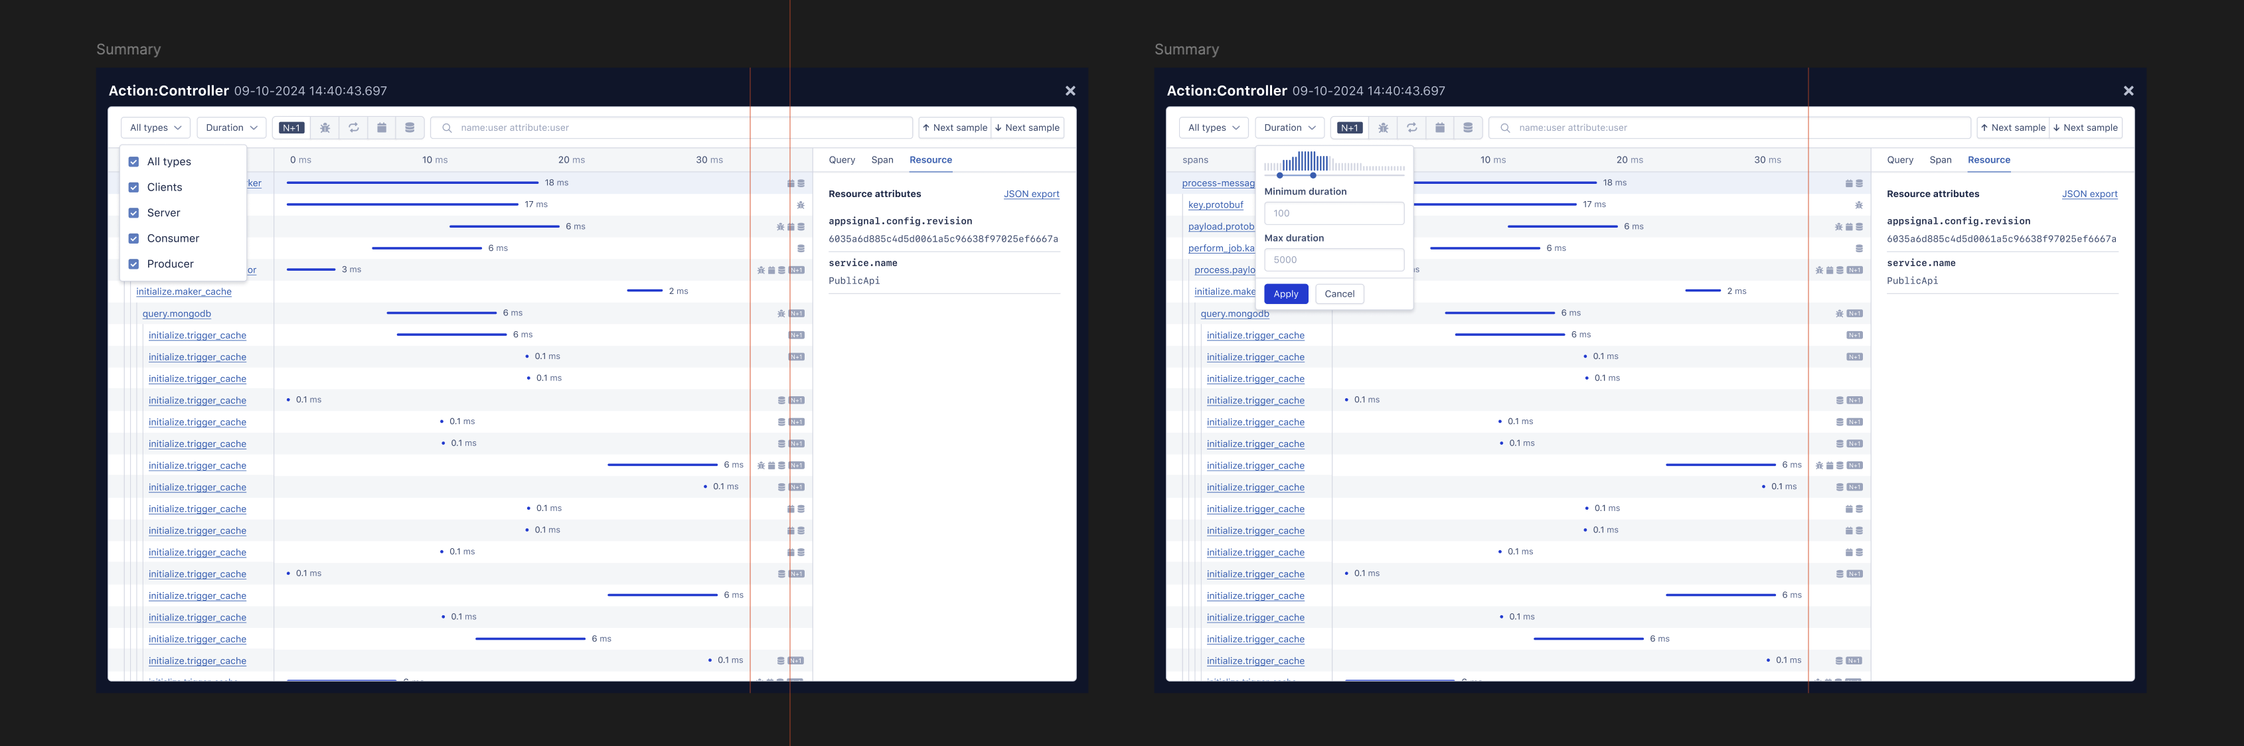This screenshot has height=746, width=2244.
Task: Toggle the Producer checkbox
Action: [x=134, y=263]
